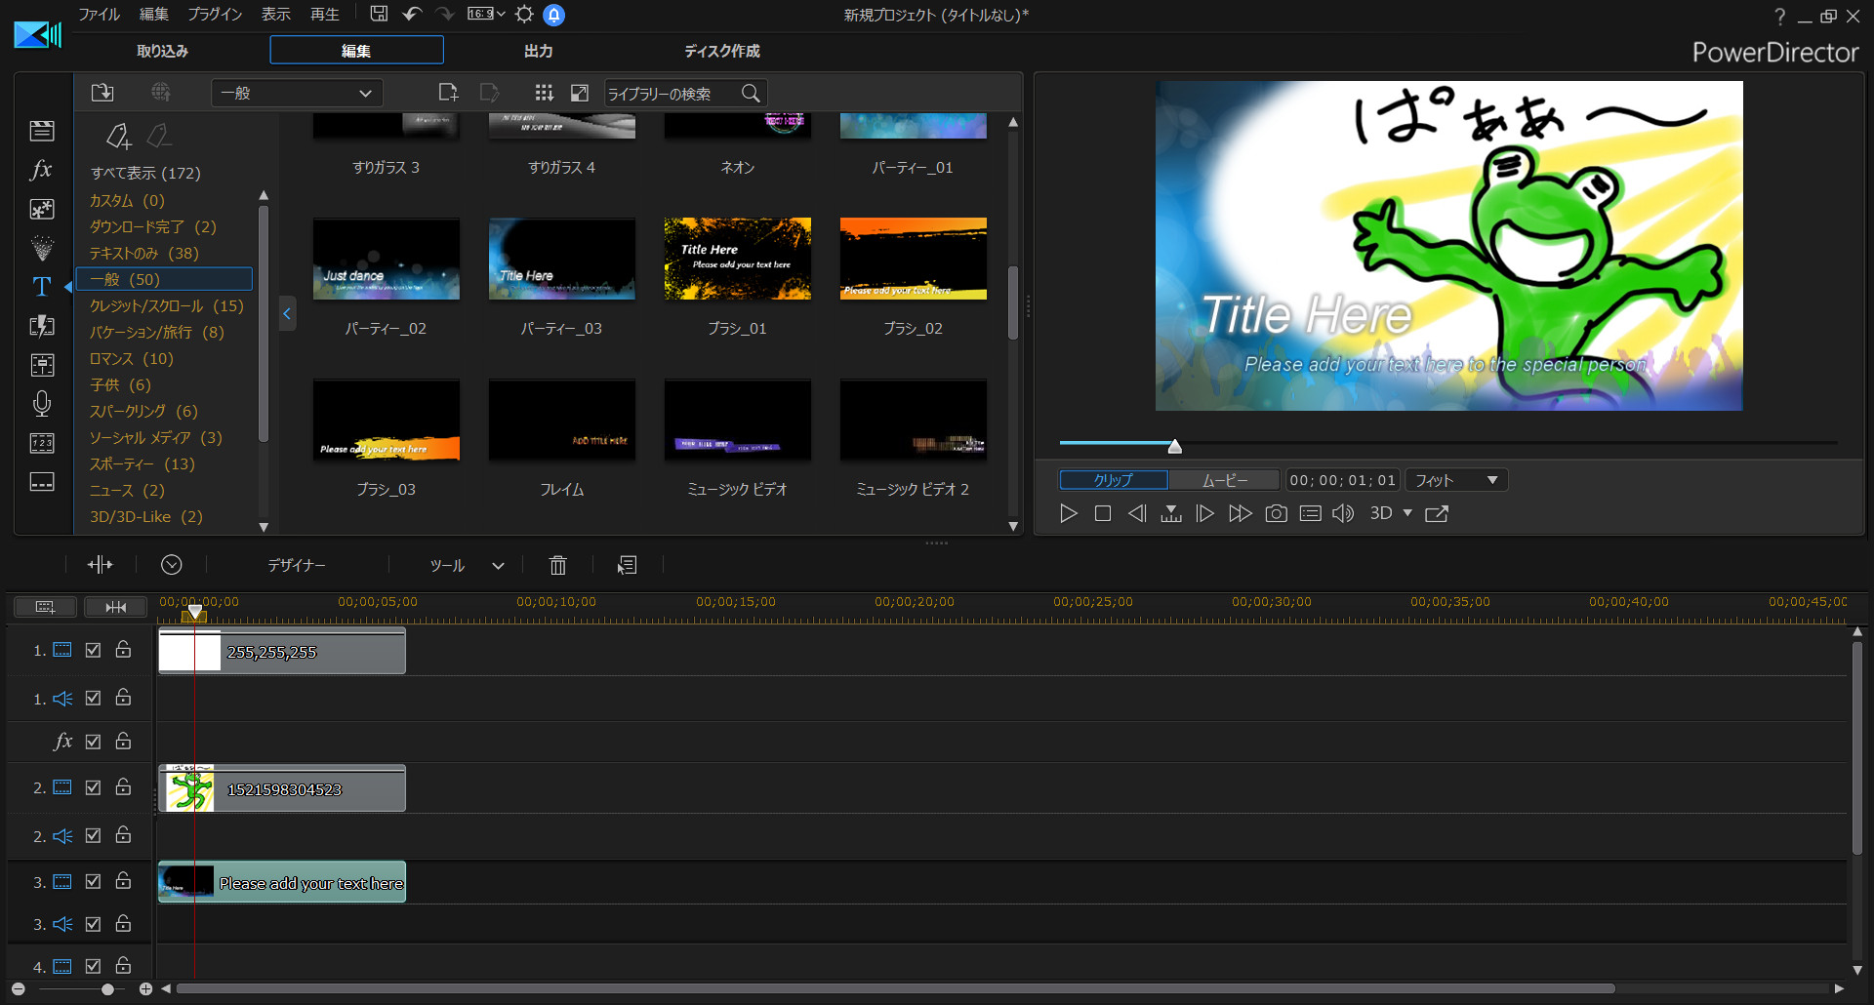
Task: Click the timeline zoom slider handle
Action: (x=107, y=988)
